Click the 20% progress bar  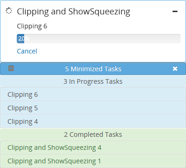click(x=99, y=39)
